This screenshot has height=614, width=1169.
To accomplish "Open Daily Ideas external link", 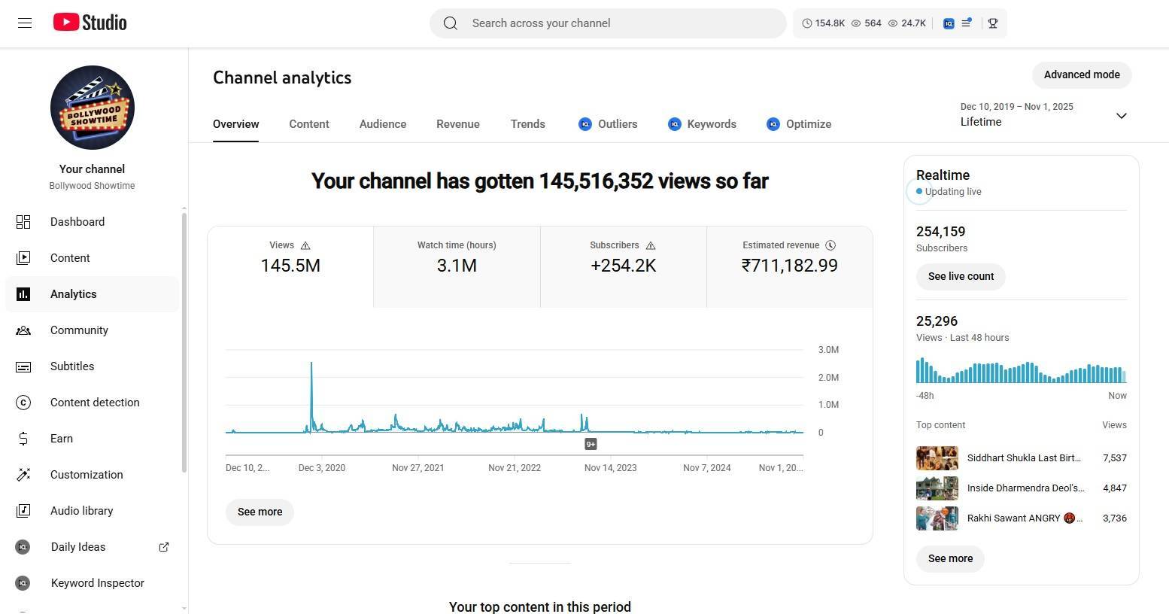I will coord(163,547).
